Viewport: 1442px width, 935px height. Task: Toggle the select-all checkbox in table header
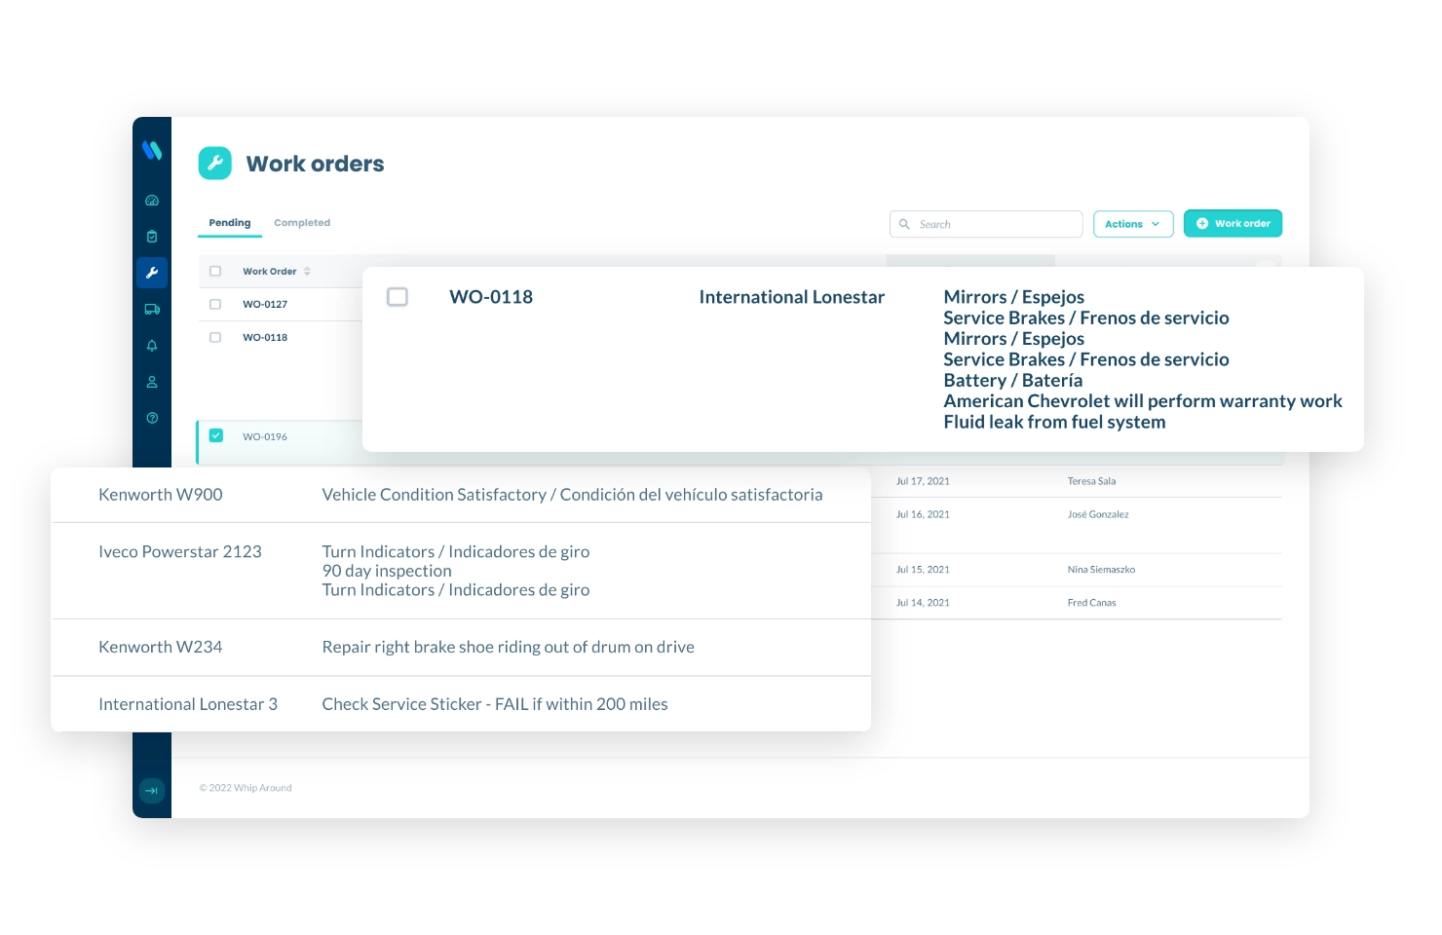[215, 272]
